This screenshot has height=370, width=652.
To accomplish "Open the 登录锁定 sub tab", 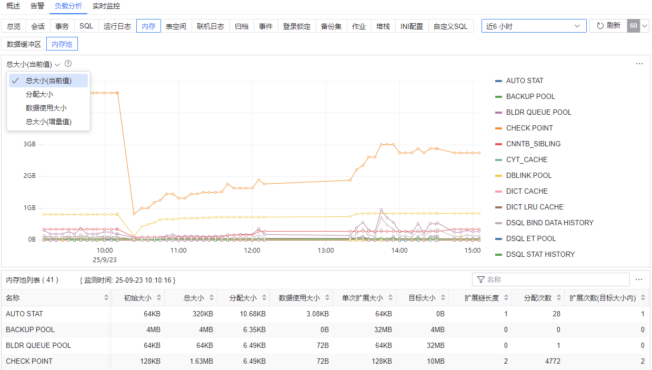I will [297, 26].
